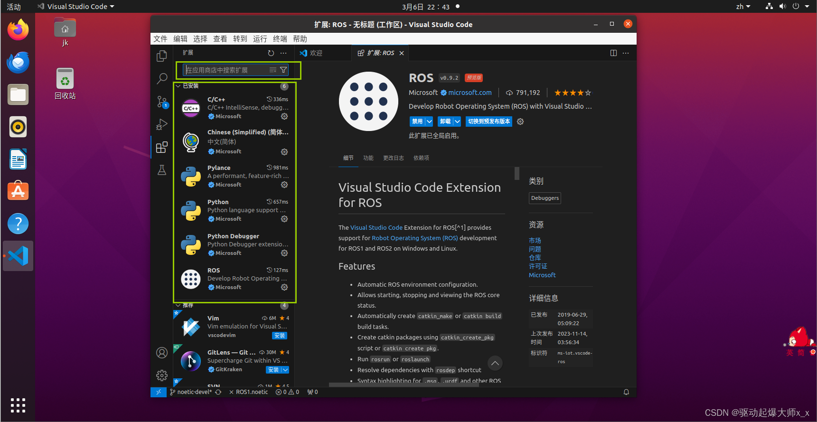
Task: Select the 功能 tab
Action: coord(368,158)
